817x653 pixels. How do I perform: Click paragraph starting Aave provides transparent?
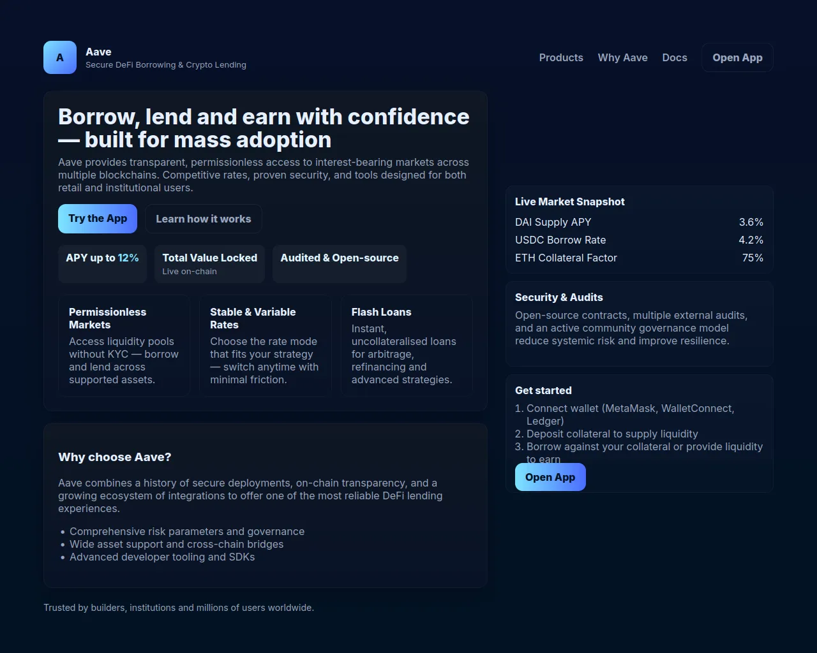pos(264,175)
